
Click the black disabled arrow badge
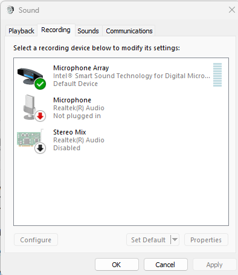(40, 148)
